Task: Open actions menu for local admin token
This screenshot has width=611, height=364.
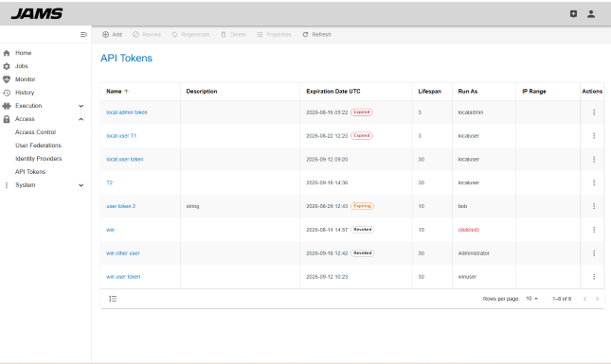Action: [594, 113]
